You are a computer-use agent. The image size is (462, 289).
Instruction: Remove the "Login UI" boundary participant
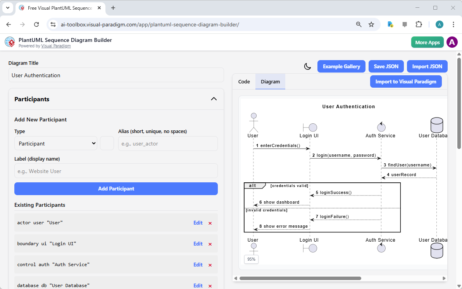(x=210, y=244)
